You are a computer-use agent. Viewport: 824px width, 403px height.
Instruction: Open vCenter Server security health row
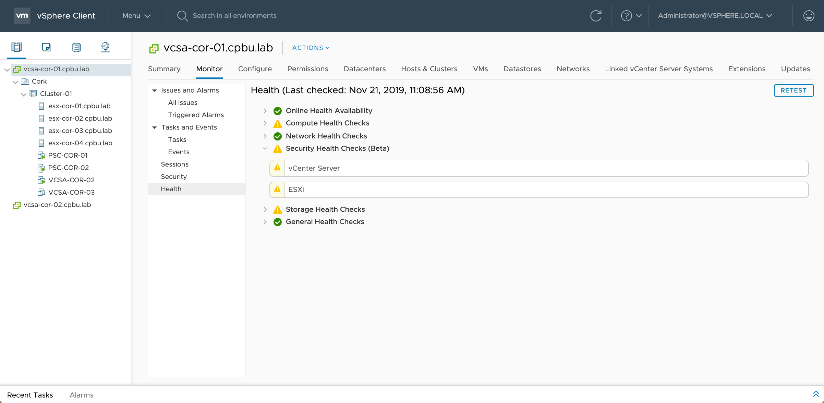point(539,168)
